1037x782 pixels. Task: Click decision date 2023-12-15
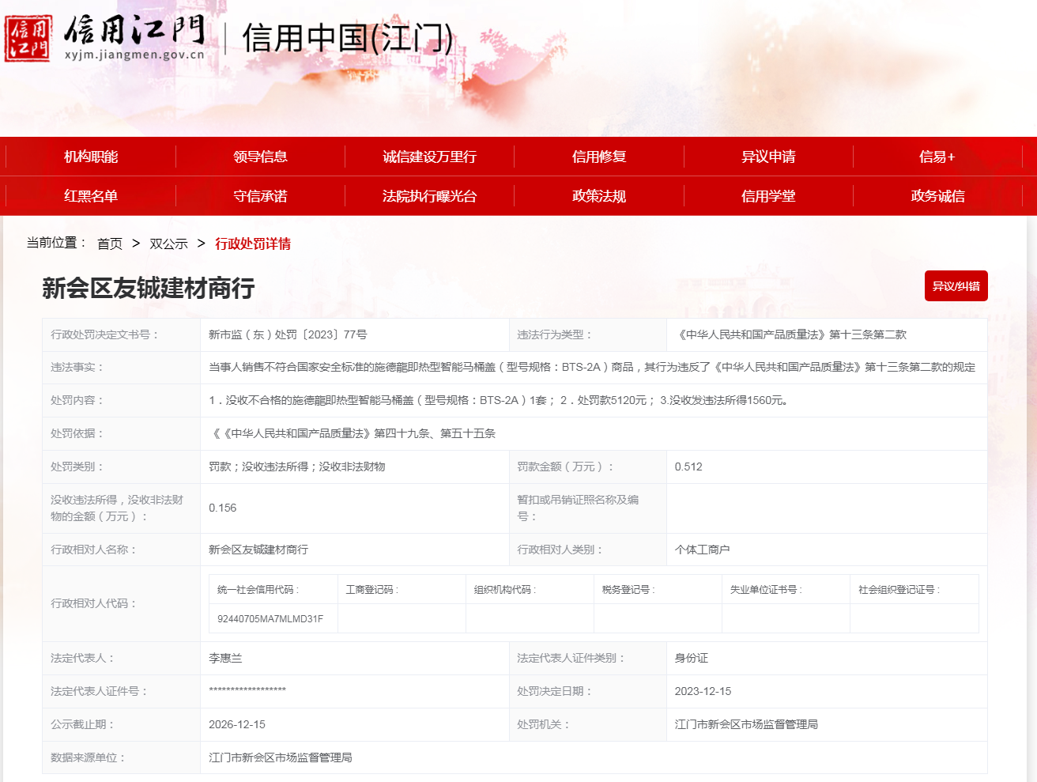point(703,691)
